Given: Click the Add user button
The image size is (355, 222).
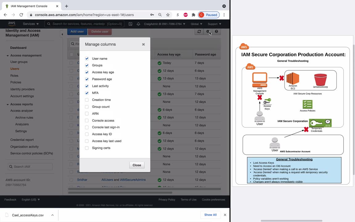Looking at the screenshot, I should [x=77, y=31].
